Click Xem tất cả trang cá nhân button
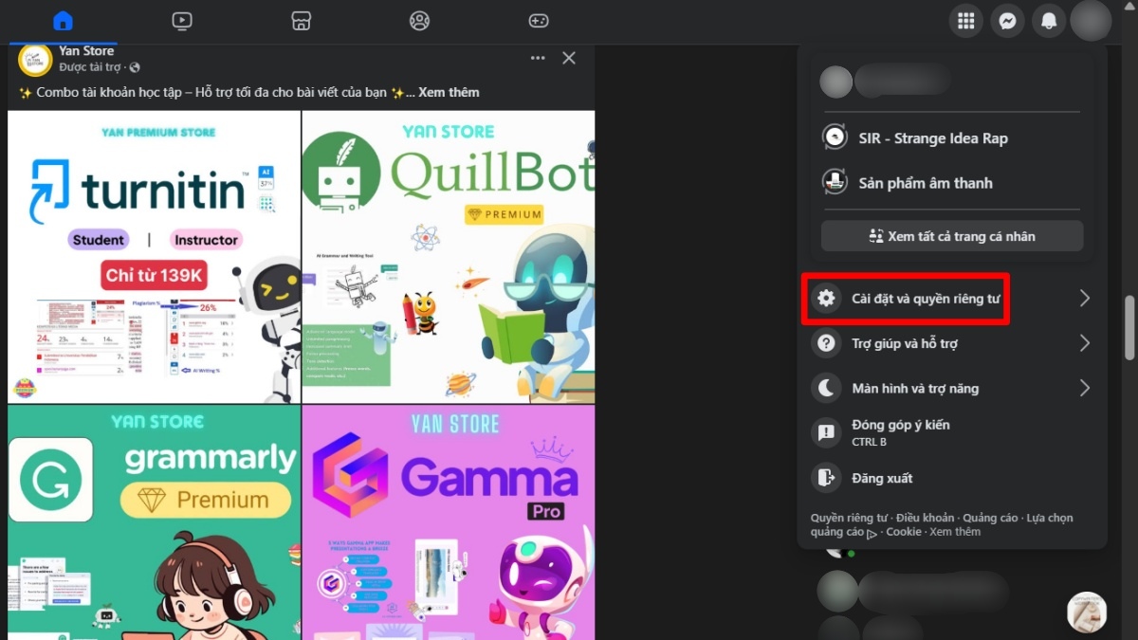The image size is (1138, 640). pyautogui.click(x=952, y=236)
